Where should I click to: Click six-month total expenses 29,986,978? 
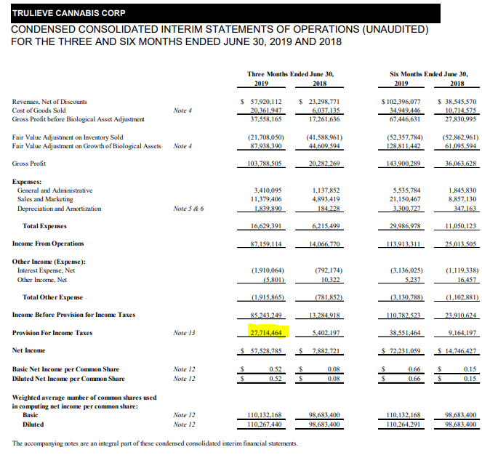click(x=405, y=226)
